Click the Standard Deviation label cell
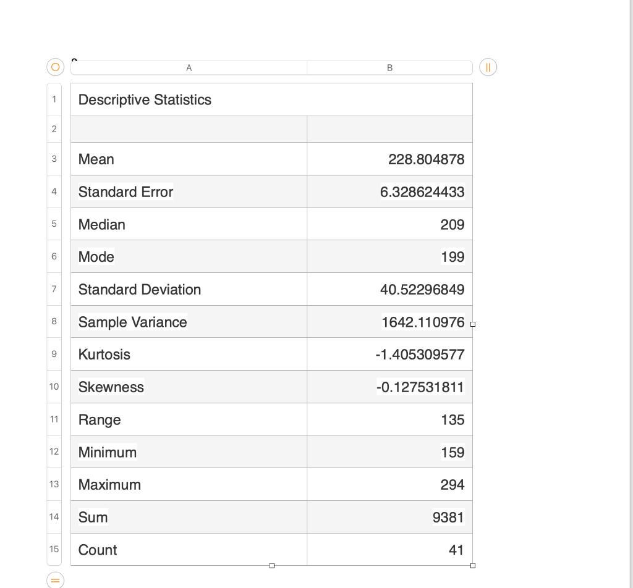Screen dimensions: 633x588 coord(189,289)
